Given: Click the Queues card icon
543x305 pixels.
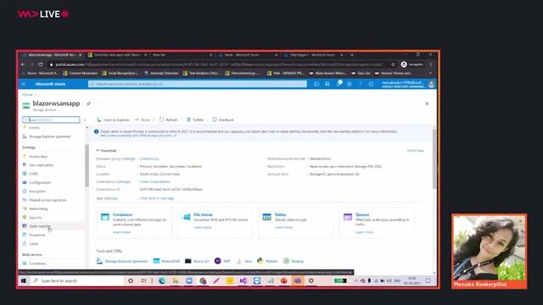Looking at the screenshot, I should pos(348,217).
